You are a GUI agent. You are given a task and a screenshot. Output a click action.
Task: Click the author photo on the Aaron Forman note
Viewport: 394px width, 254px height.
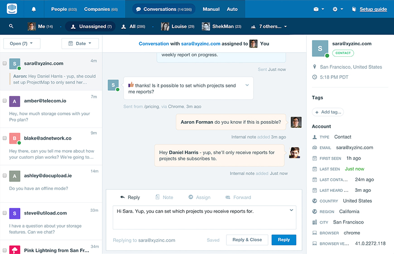(296, 122)
